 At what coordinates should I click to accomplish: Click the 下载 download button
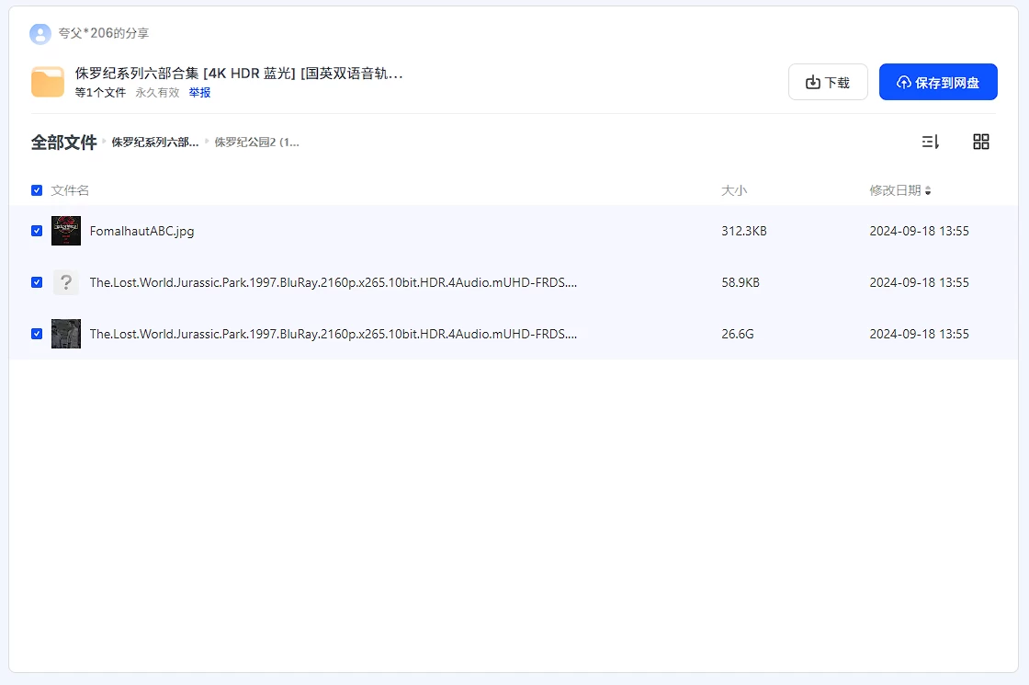(828, 83)
